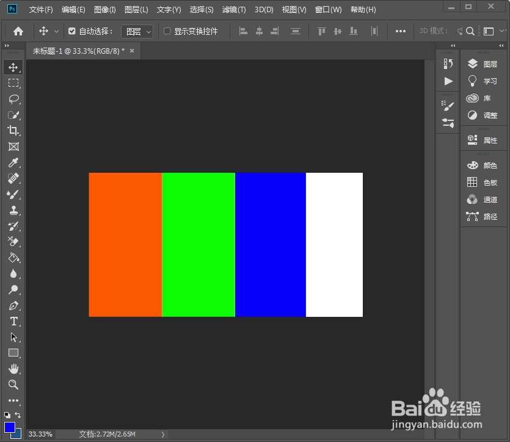Screen dimensions: 510x442
Task: Reset default foreground and background colors
Action: tap(7, 415)
